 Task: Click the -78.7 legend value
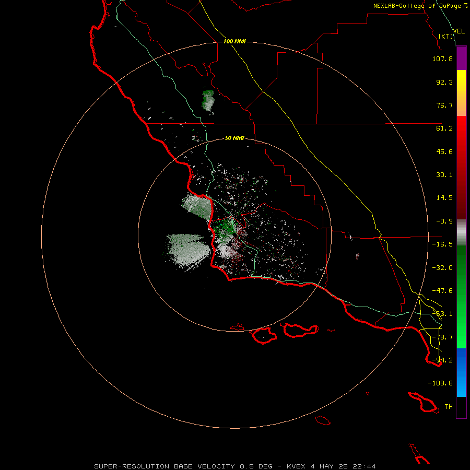point(442,337)
